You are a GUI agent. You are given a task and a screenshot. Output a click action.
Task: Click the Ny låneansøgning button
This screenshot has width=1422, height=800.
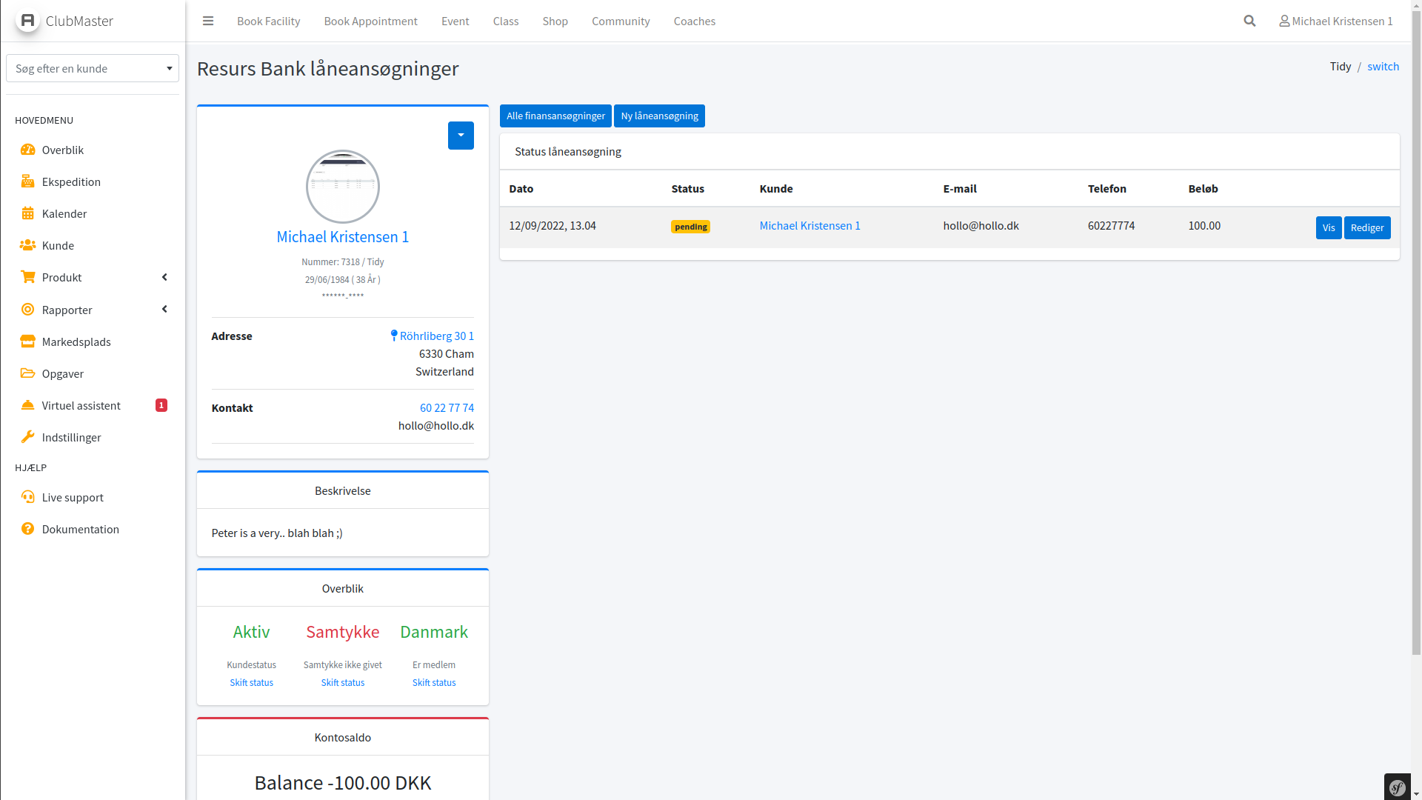click(x=659, y=116)
